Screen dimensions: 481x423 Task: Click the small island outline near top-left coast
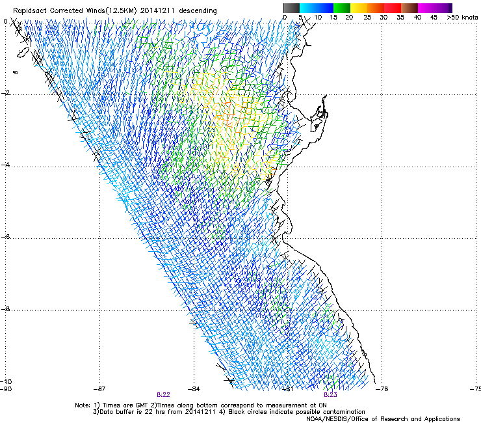click(23, 53)
